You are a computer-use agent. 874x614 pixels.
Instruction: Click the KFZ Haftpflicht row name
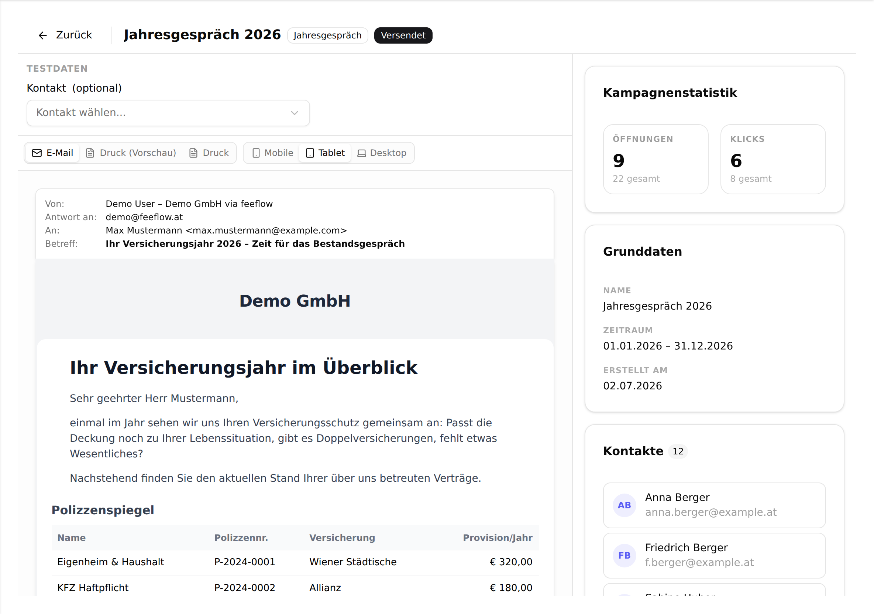(93, 588)
